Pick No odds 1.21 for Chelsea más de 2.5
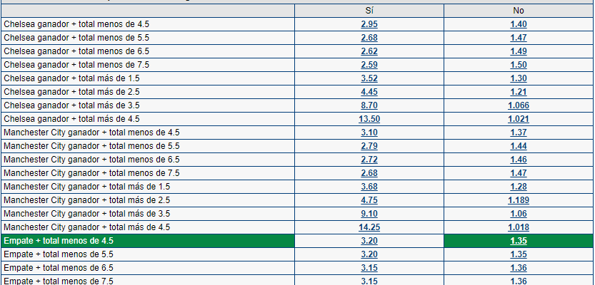The image size is (595, 285). click(x=519, y=92)
